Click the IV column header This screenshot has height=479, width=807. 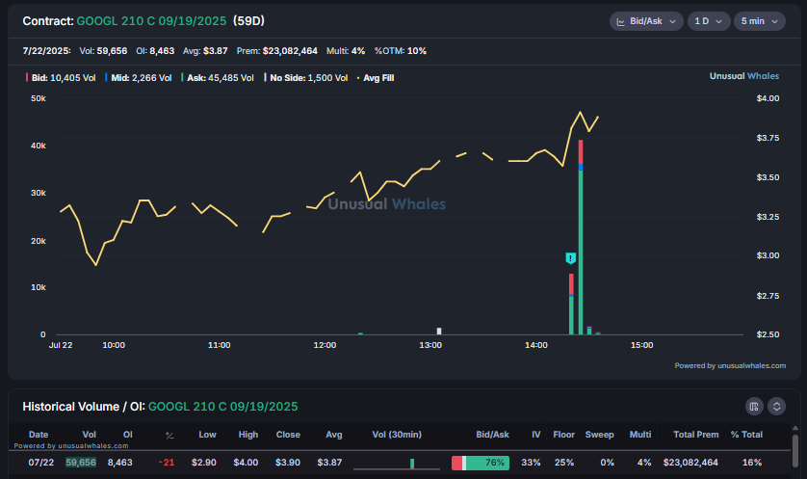pyautogui.click(x=536, y=435)
